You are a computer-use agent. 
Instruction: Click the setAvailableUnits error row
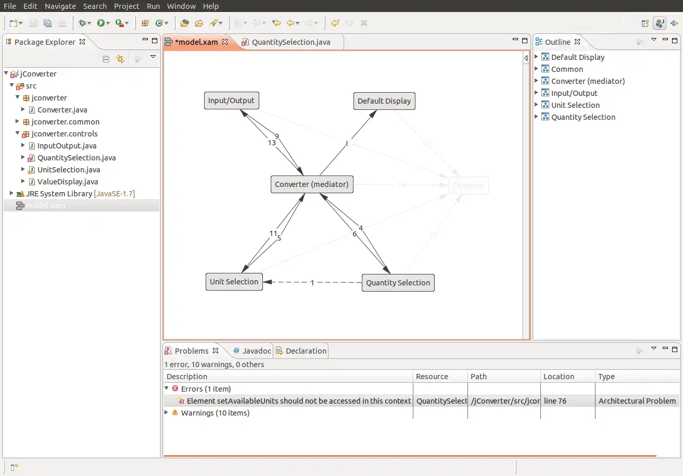point(421,401)
